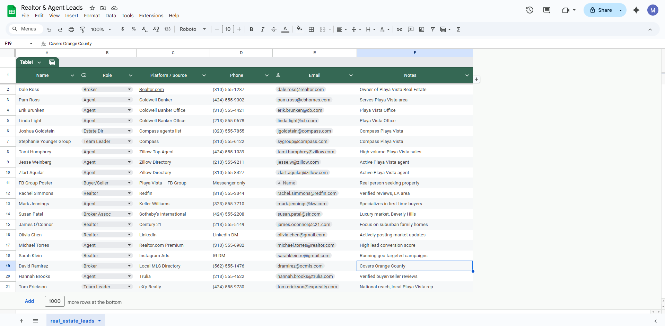This screenshot has height=326, width=665.
Task: Open the zoom 100% dropdown
Action: coord(101,29)
